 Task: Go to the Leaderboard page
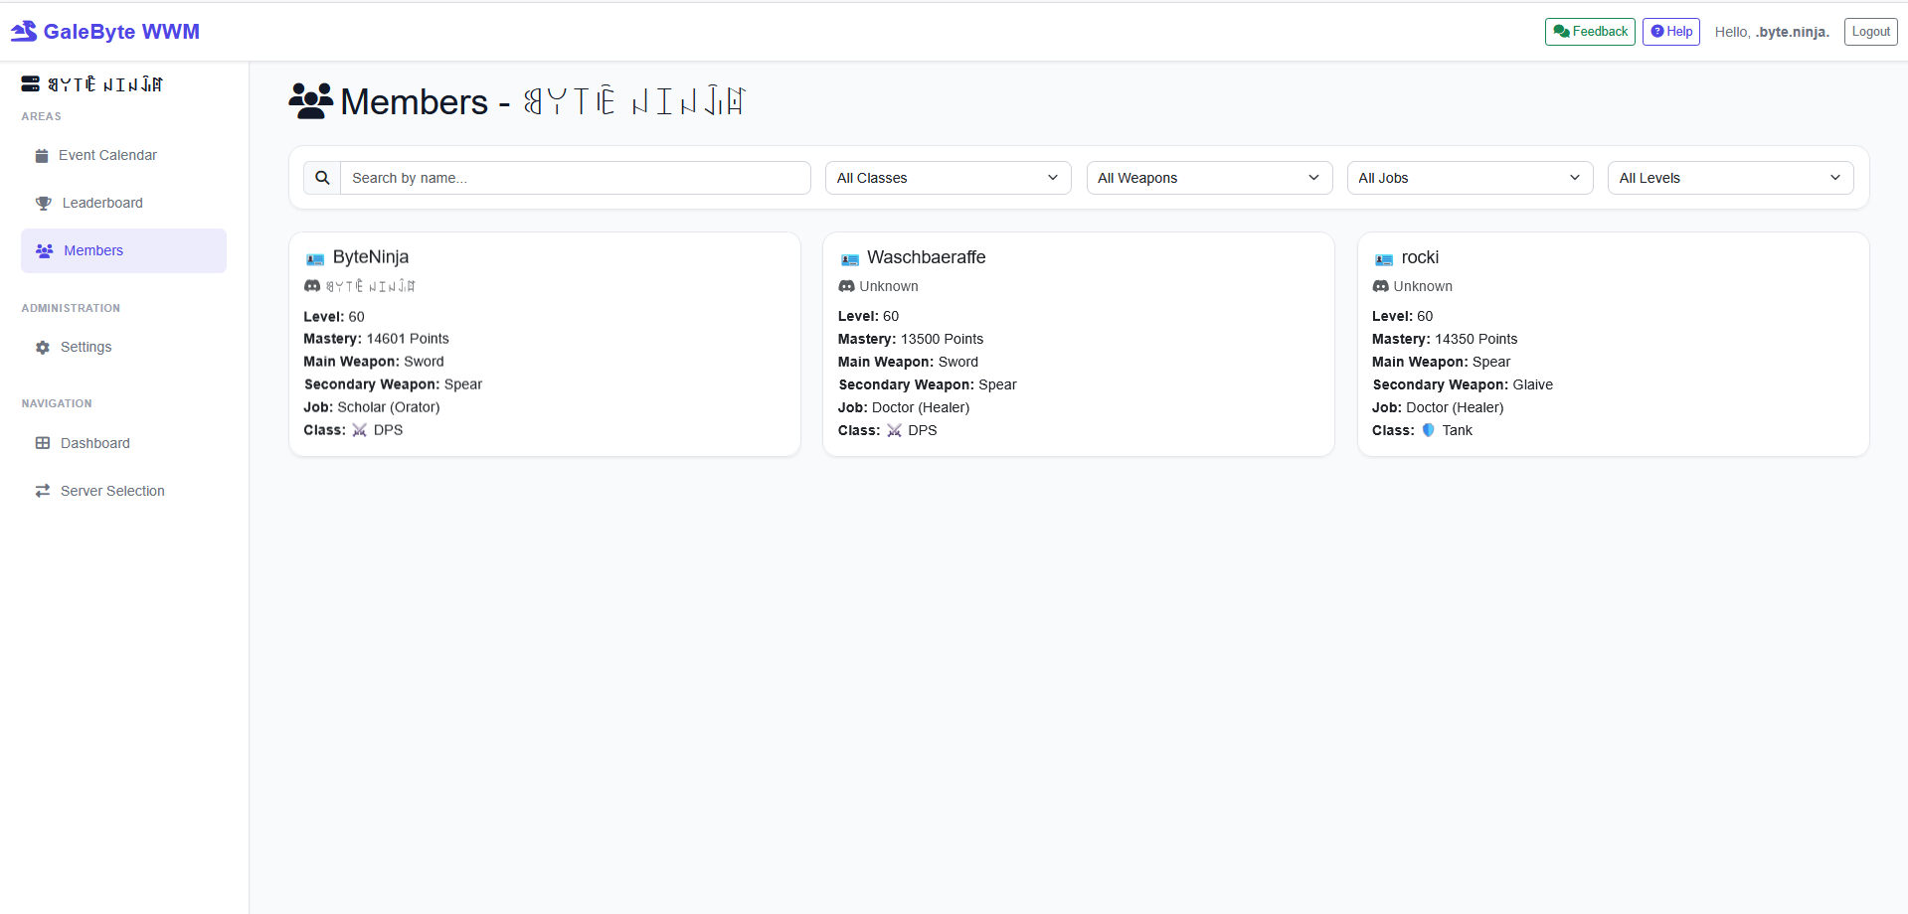(102, 203)
